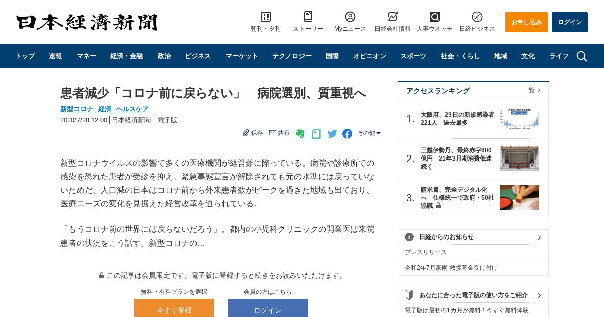Click the 今すぐ登録 button
The width and height of the screenshot is (604, 317).
tap(174, 308)
